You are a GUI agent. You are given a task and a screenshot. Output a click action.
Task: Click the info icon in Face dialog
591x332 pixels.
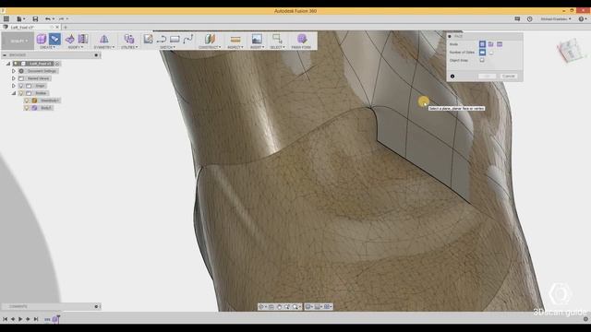[x=452, y=77]
